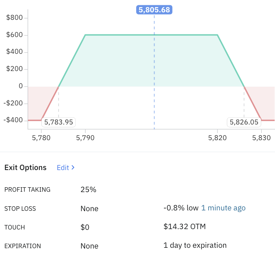Click the 5,830 strike axis label
275x256 pixels.
[x=262, y=138]
